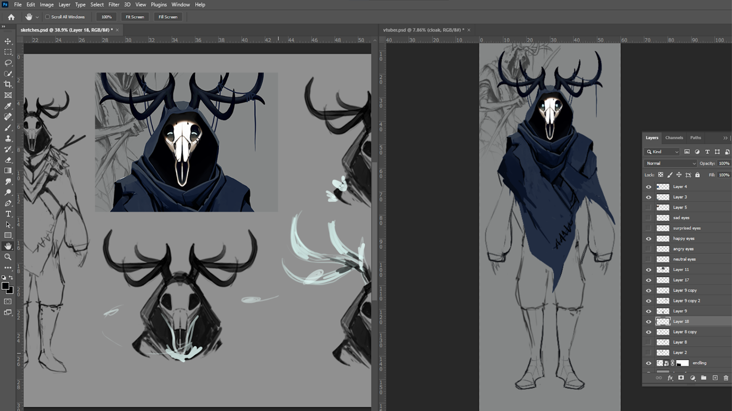Select the Clone Stamp tool
Image resolution: width=732 pixels, height=411 pixels.
tap(8, 139)
